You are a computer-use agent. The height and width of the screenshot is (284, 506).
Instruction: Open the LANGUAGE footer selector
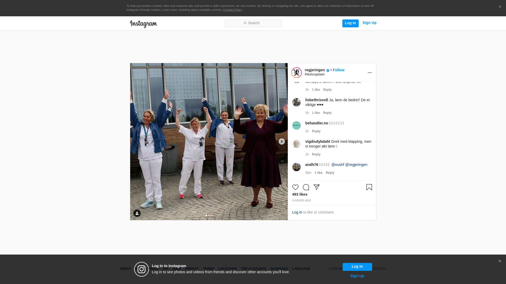301,269
